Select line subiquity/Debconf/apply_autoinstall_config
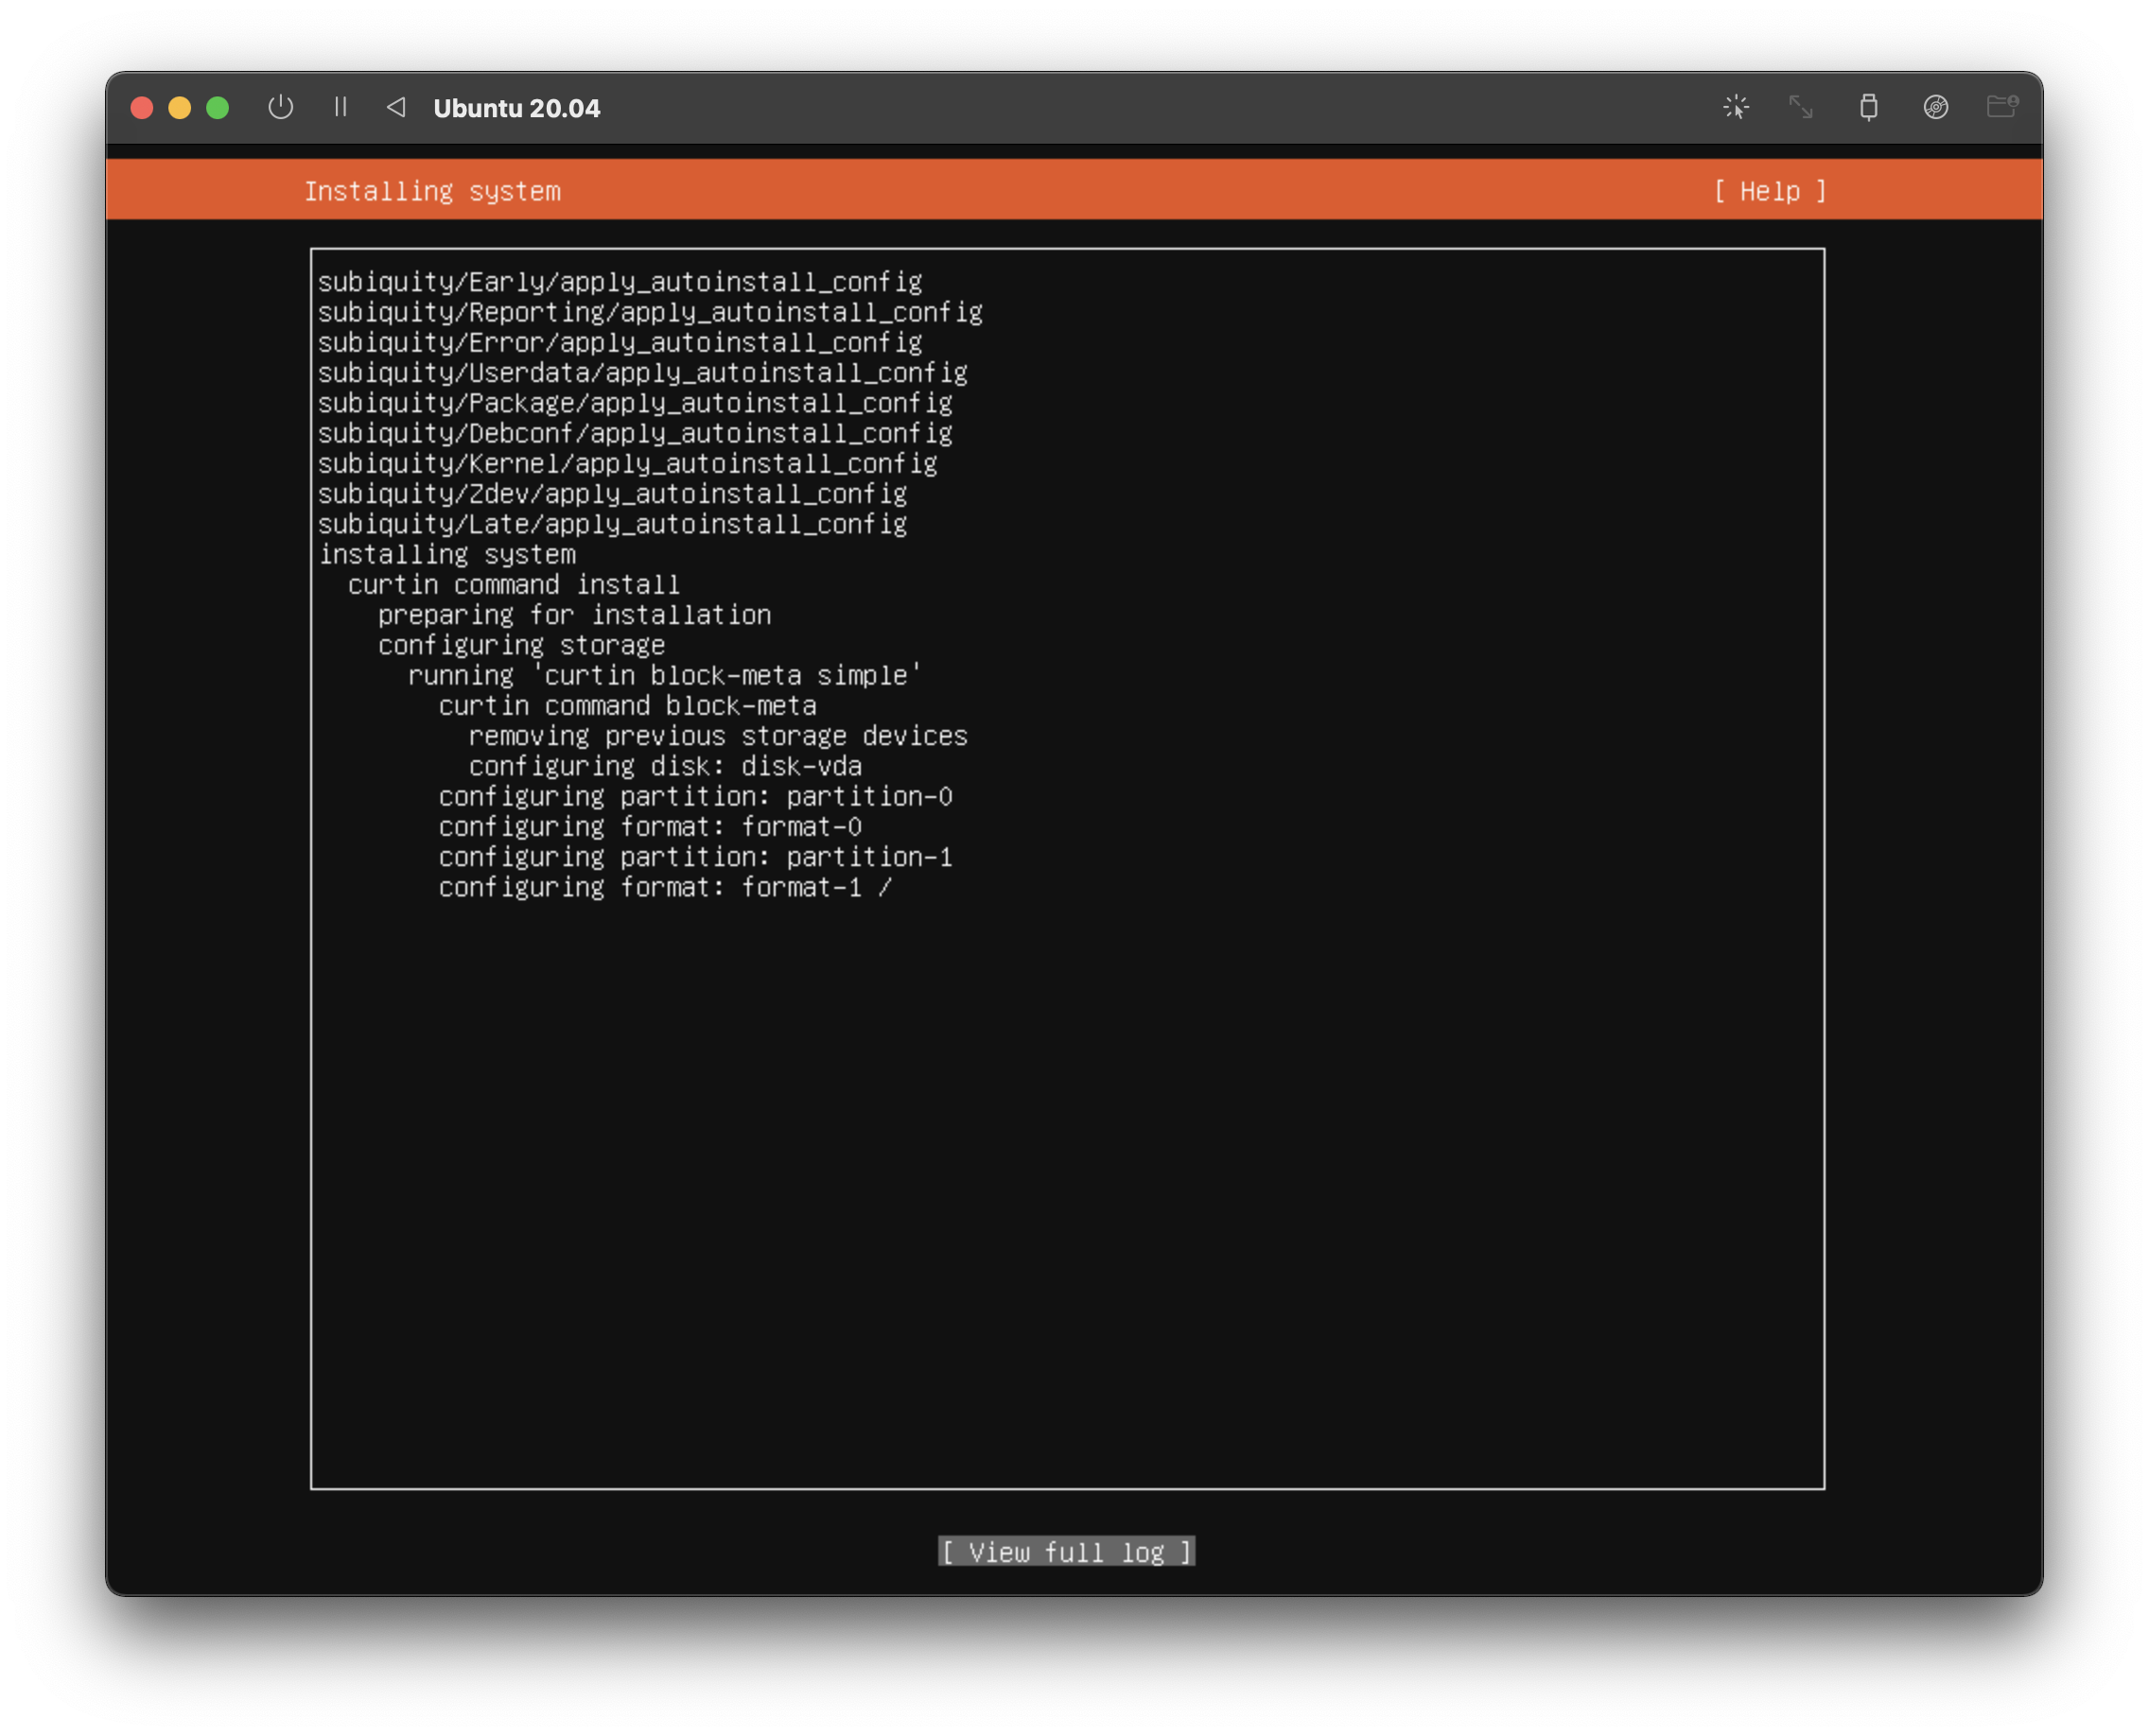The width and height of the screenshot is (2149, 1736). tap(635, 433)
